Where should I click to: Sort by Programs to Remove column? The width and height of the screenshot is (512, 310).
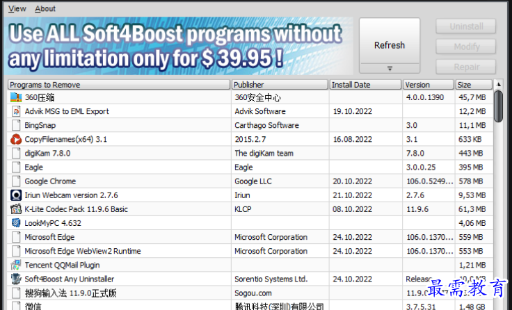pos(119,85)
